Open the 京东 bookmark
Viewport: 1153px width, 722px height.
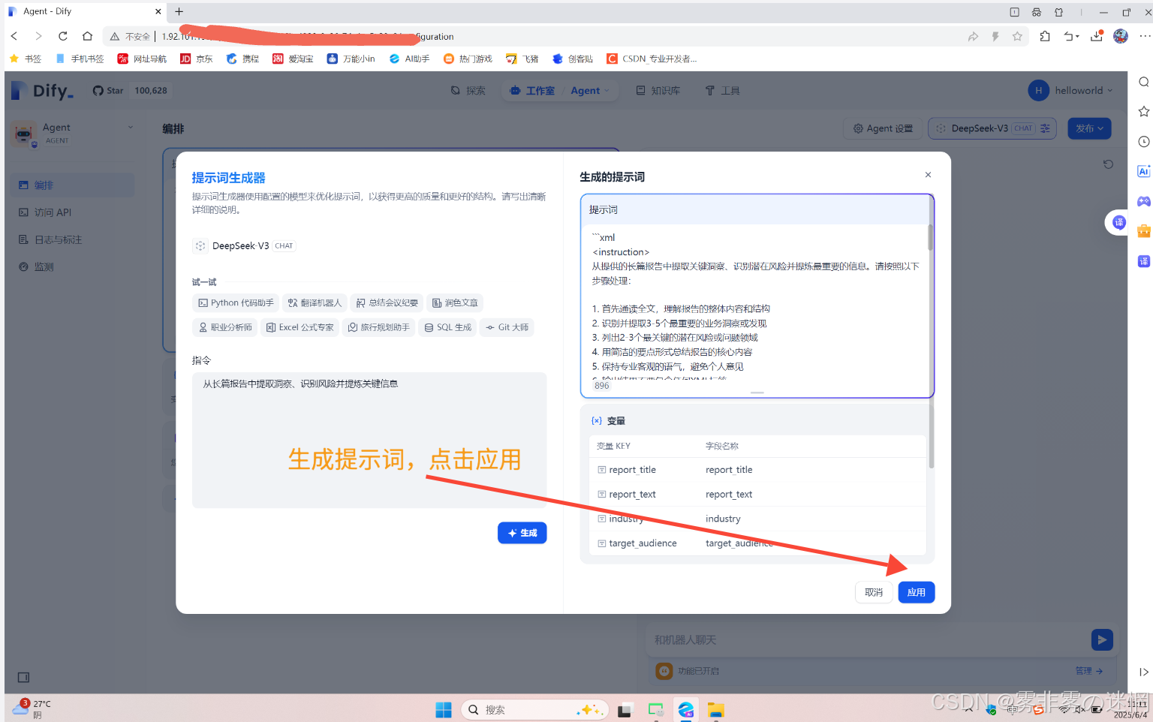click(197, 59)
